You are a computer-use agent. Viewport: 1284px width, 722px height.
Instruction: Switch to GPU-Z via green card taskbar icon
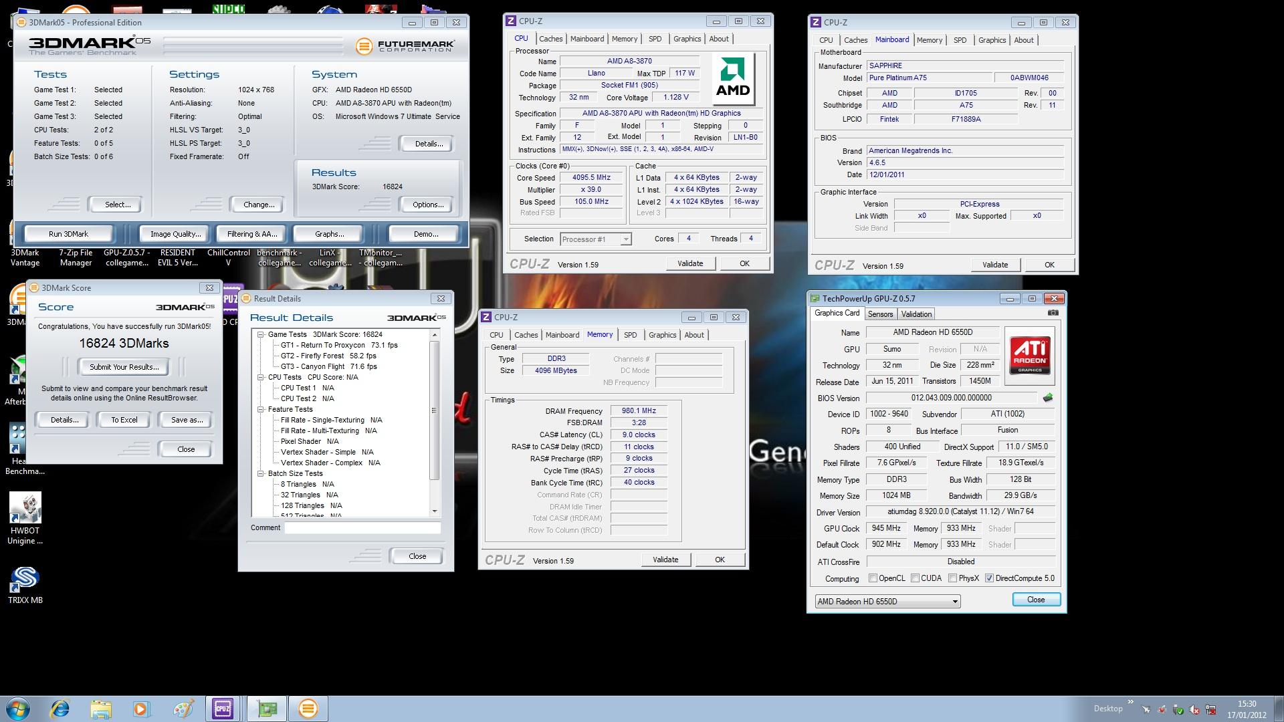coord(267,709)
